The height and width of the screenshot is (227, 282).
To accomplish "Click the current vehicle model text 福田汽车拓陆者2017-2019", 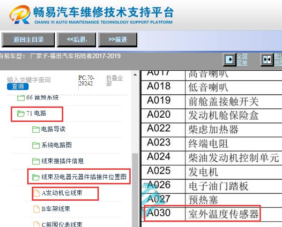I will click(85, 56).
